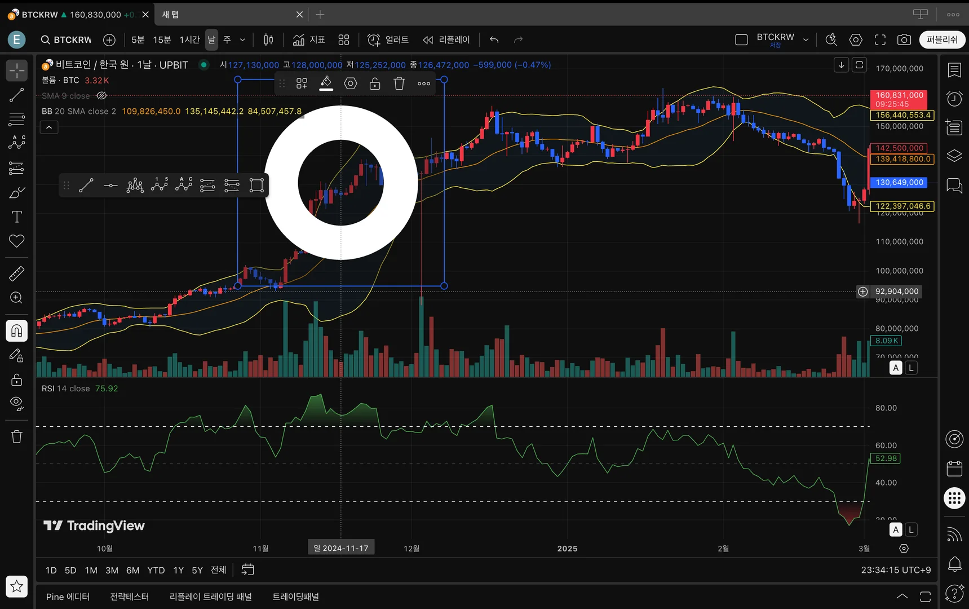Open the alerts clock panel
969x609 pixels.
coord(954,99)
